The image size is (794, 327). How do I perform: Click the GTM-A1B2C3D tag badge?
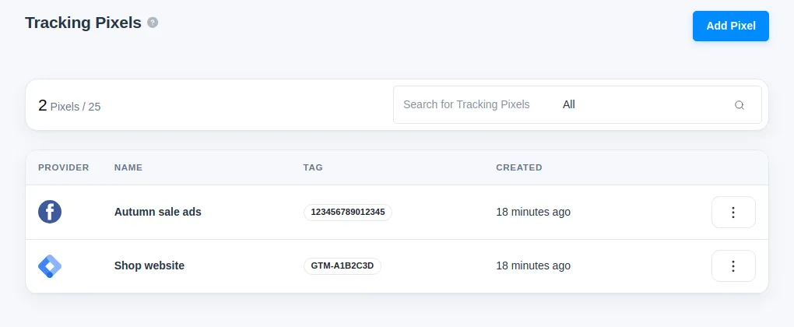tap(343, 265)
